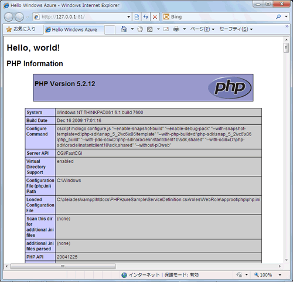Open the Favorites star button
Image resolution: width=293 pixels, height=282 pixels.
click(21, 29)
